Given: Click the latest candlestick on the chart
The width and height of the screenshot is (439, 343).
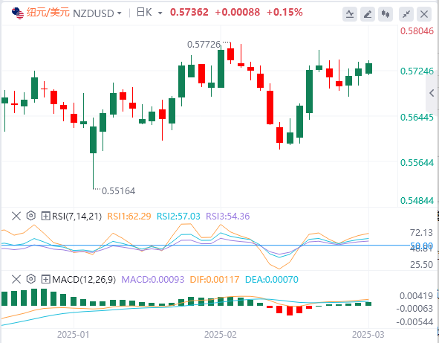Looking at the screenshot, I should pos(368,68).
